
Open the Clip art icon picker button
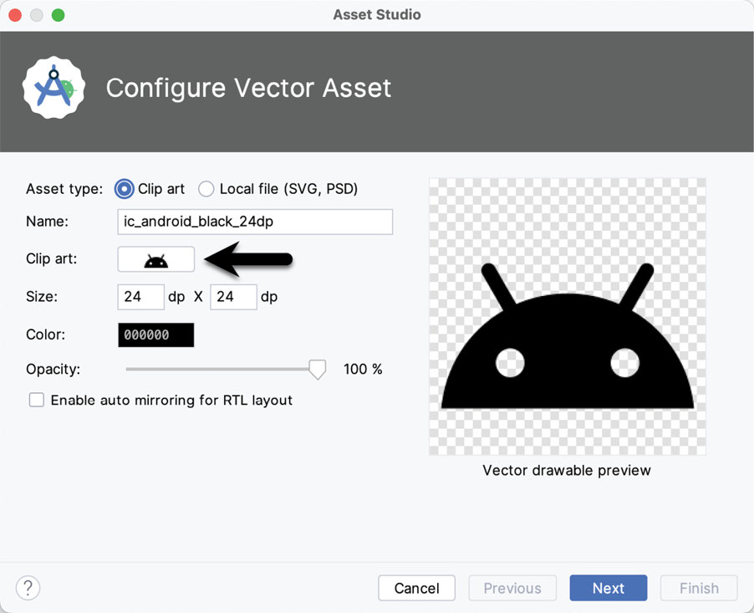155,259
